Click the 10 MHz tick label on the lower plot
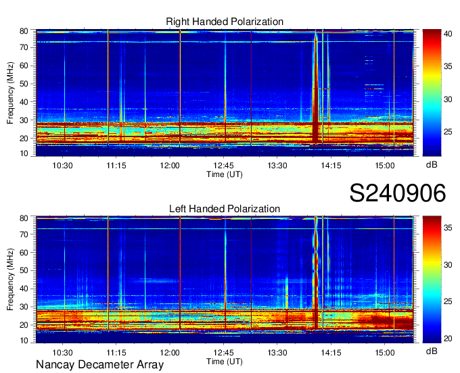460x373 pixels. pyautogui.click(x=24, y=341)
